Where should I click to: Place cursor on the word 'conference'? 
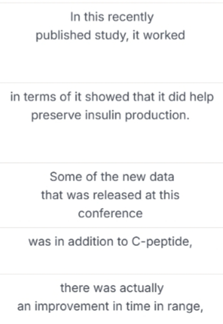(x=110, y=214)
